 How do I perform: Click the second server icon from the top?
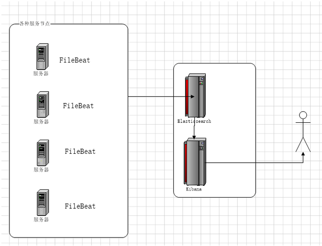click(x=42, y=104)
